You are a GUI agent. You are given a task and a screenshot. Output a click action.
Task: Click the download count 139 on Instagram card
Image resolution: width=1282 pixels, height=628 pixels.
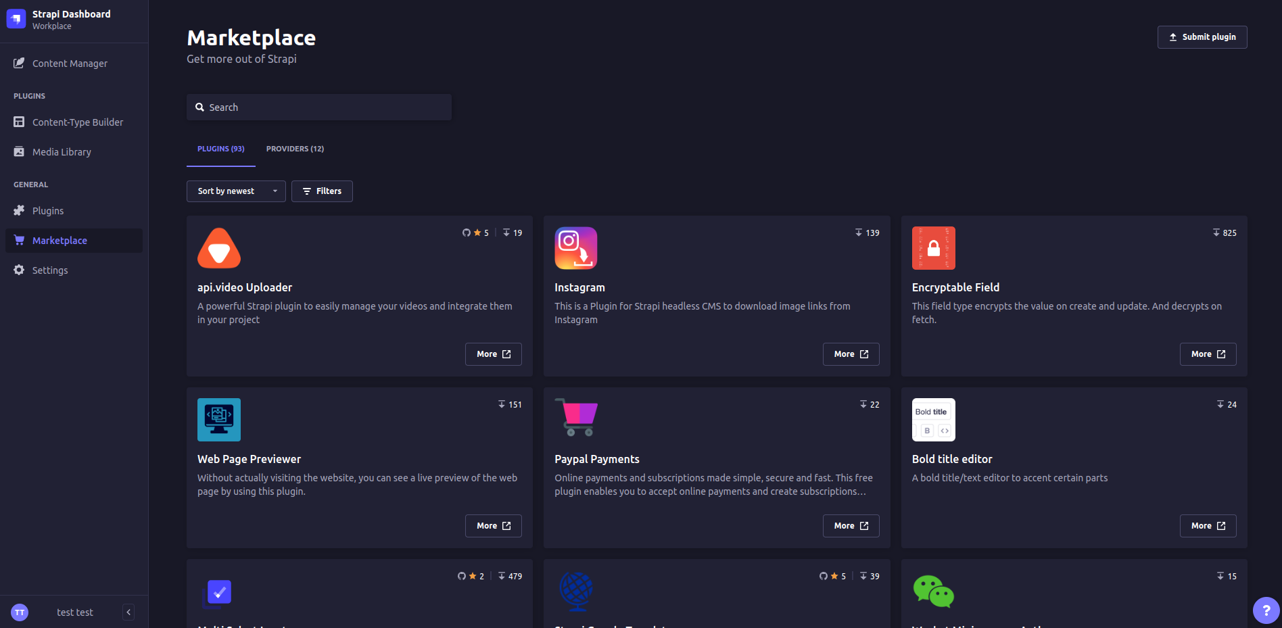(867, 233)
